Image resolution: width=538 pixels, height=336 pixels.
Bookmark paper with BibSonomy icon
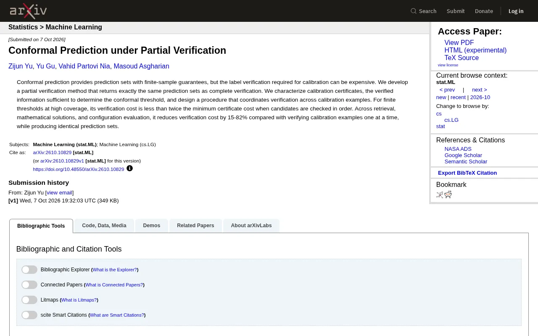click(440, 194)
